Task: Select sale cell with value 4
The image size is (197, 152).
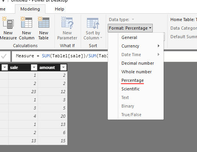Action: (x=23, y=116)
